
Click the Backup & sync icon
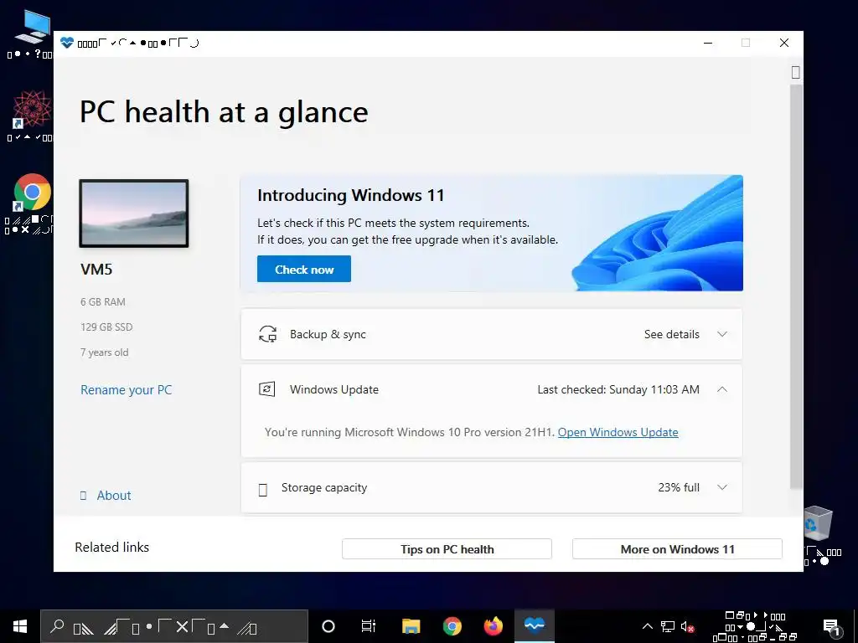(267, 334)
